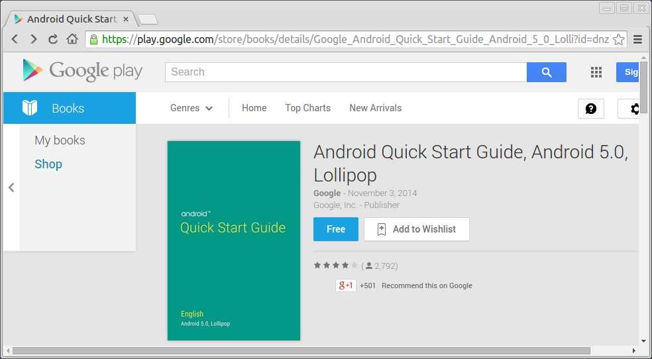
Task: Go to the Home books tab
Action: click(x=254, y=108)
